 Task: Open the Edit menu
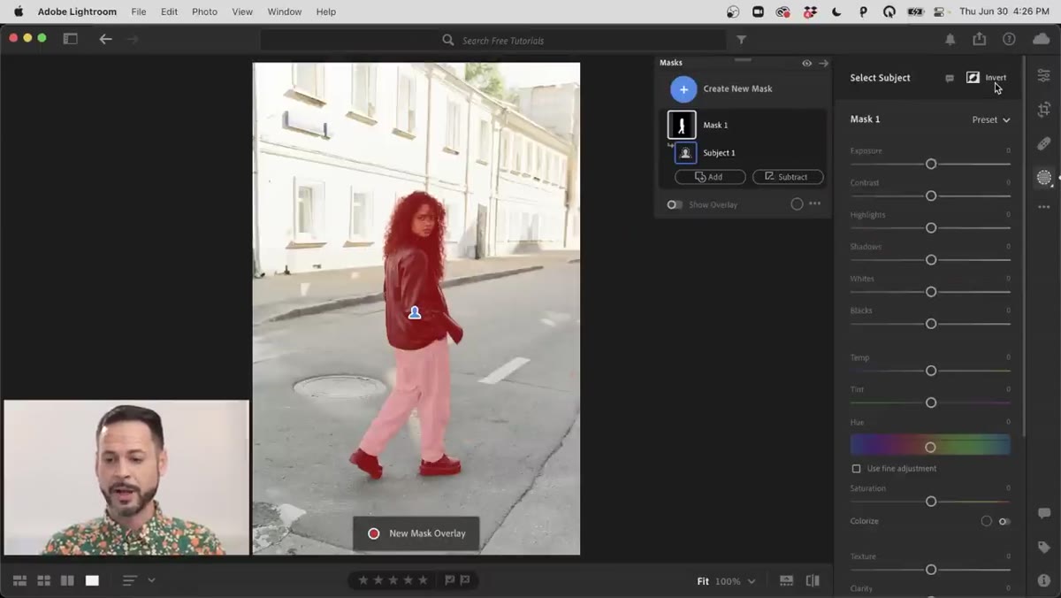[169, 11]
